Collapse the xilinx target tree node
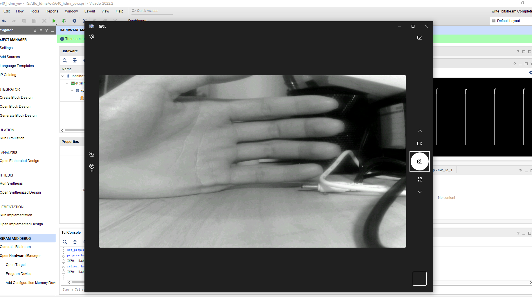Viewport: 532px width, 297px height. (x=67, y=83)
